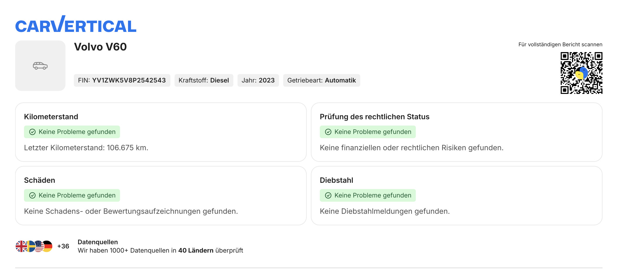The image size is (618, 275).
Task: Click the carVertical logo
Action: (x=76, y=25)
